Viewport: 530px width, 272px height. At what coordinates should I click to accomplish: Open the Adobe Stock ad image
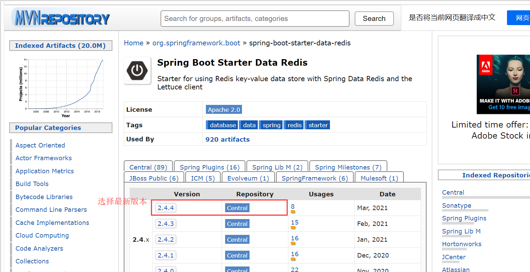[x=503, y=84]
